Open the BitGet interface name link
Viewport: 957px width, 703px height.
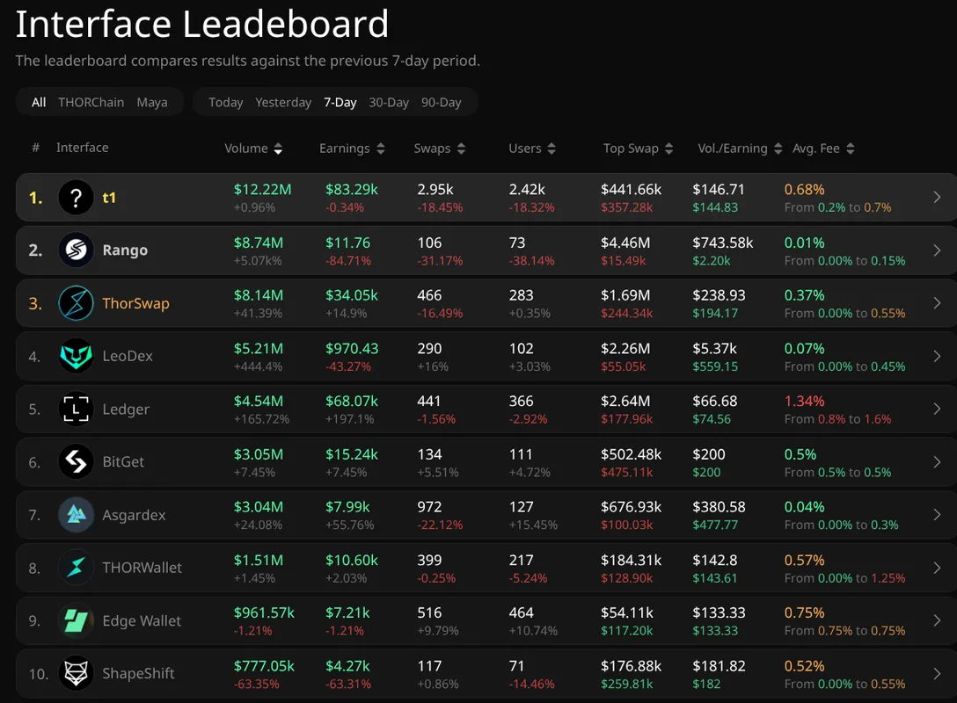tap(123, 462)
